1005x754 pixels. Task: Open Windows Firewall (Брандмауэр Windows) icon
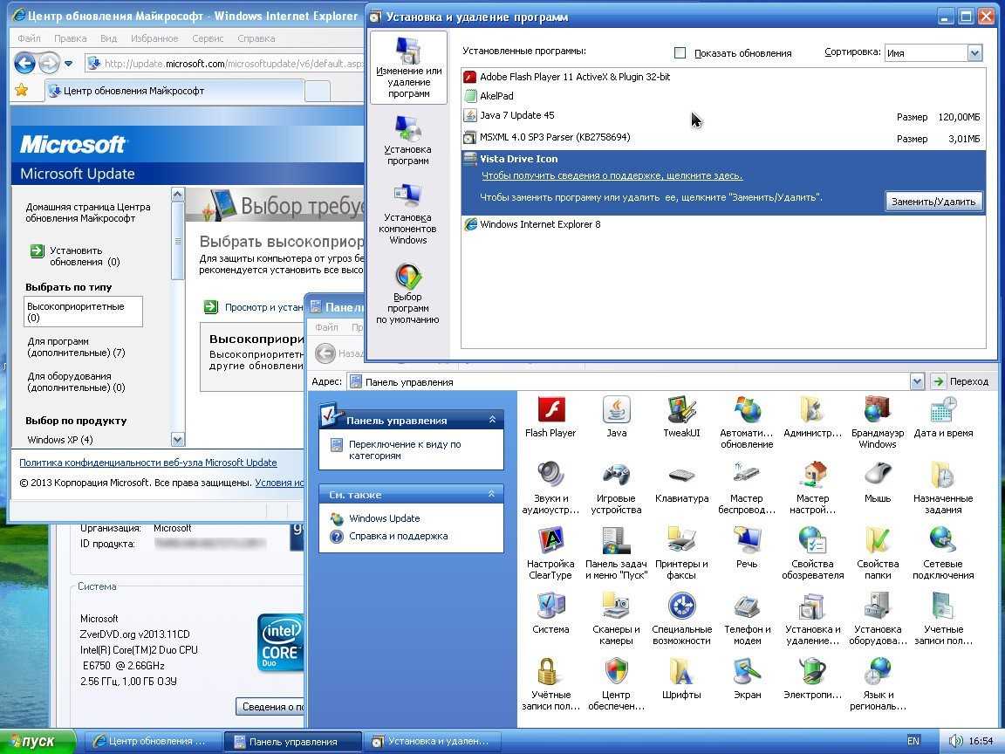[877, 411]
